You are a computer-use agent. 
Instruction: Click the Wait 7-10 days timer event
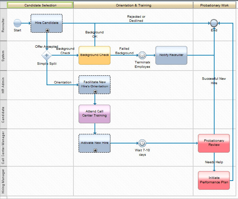pos(142,143)
